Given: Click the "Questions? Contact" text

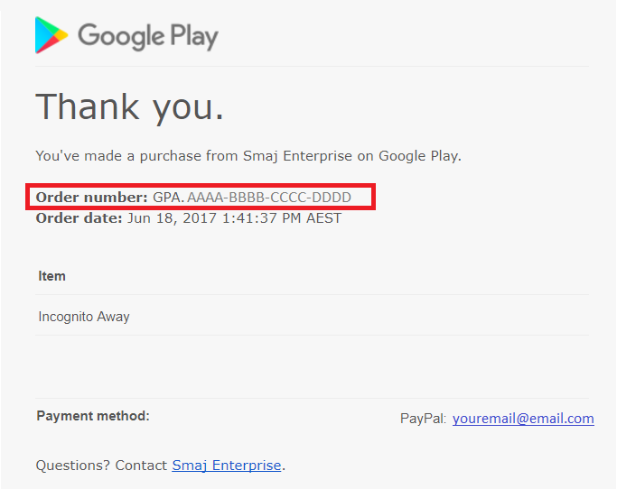Looking at the screenshot, I should (x=101, y=466).
